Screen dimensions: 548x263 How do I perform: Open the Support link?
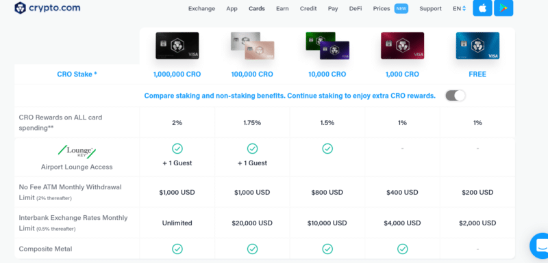coord(430,9)
